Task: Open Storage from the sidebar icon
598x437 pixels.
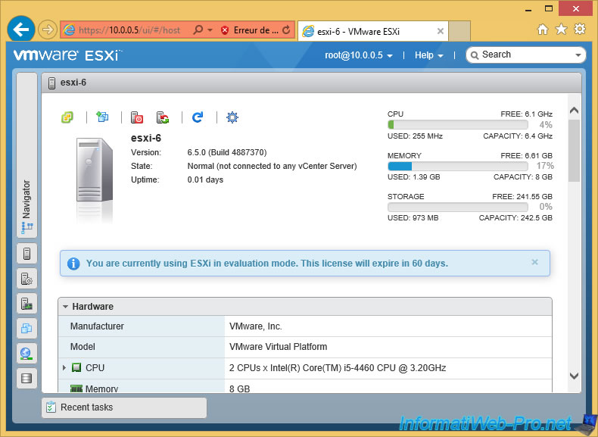Action: coord(26,378)
